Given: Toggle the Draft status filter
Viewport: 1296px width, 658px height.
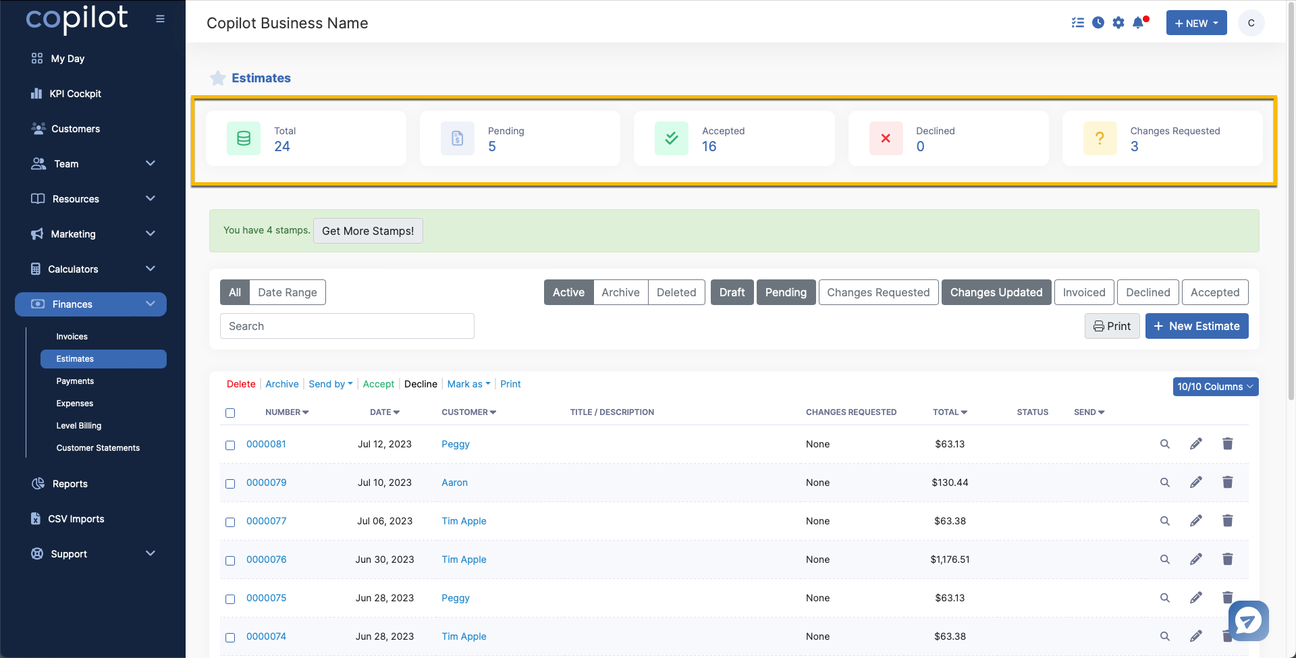Looking at the screenshot, I should [x=732, y=292].
